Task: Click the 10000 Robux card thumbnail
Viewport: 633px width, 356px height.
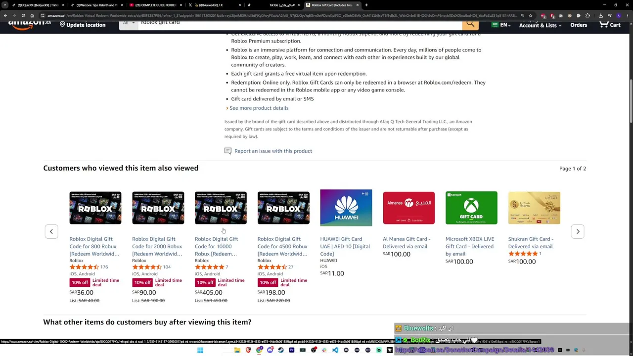Action: coord(221,208)
